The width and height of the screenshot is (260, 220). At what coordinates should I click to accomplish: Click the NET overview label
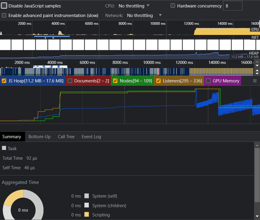click(x=255, y=37)
